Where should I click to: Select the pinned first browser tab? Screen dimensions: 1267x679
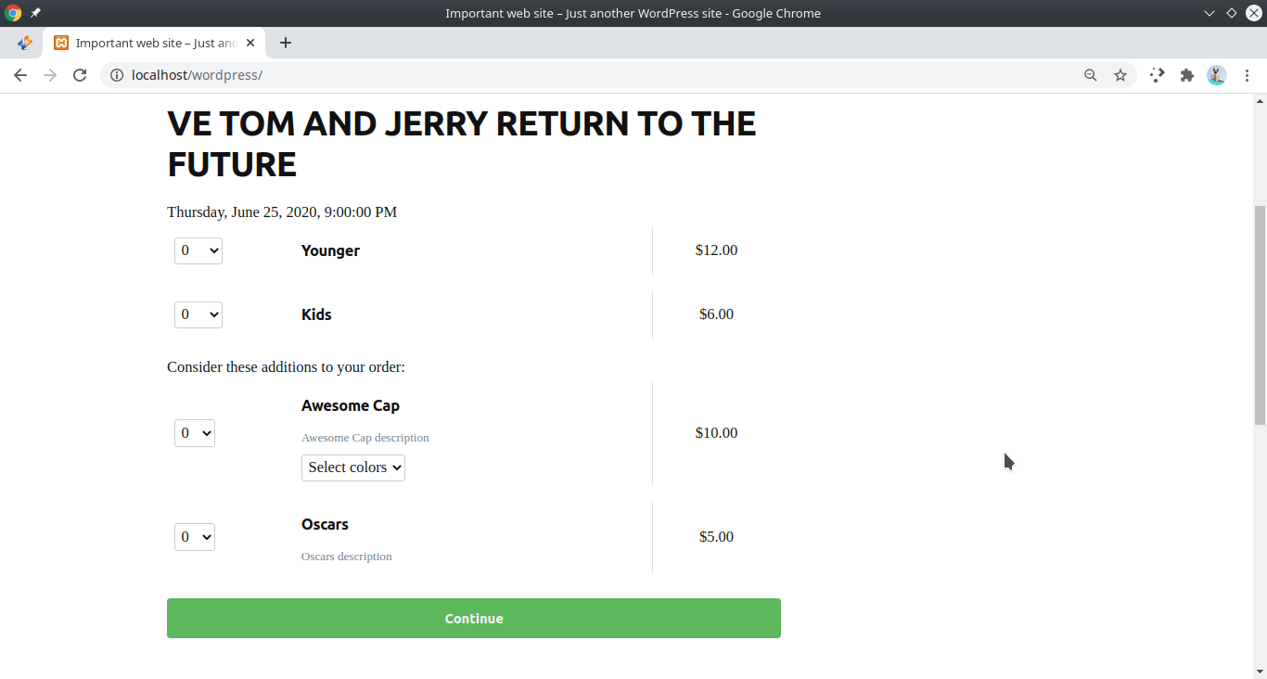25,43
